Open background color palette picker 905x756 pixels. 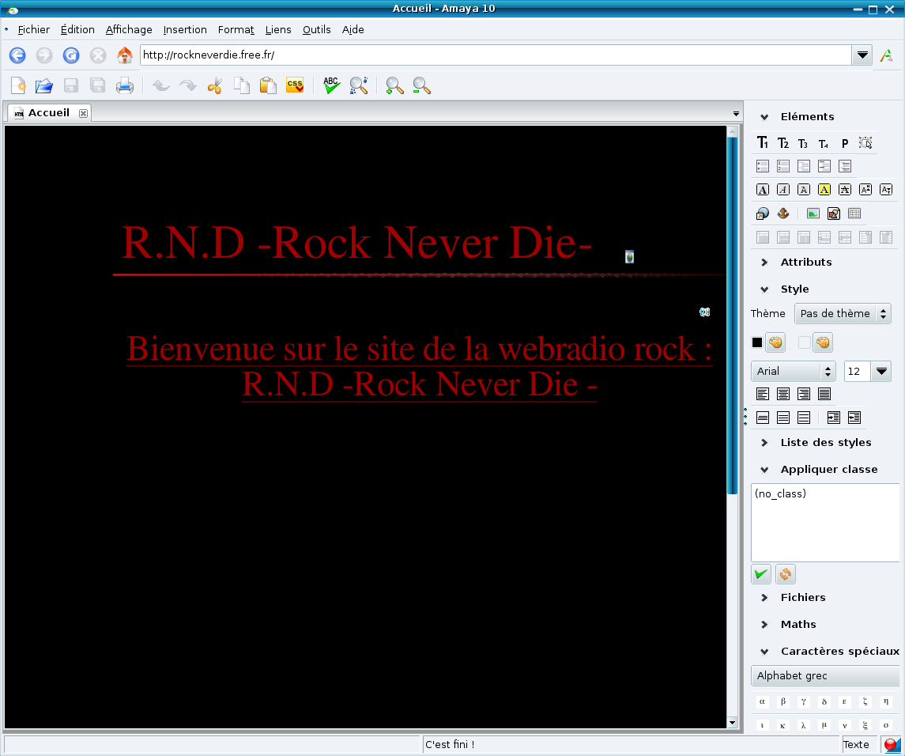823,342
